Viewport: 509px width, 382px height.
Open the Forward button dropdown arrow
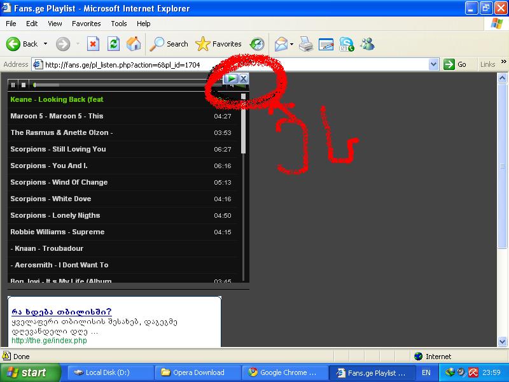tap(78, 44)
